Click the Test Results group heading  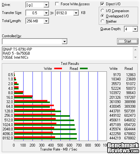click(70, 64)
